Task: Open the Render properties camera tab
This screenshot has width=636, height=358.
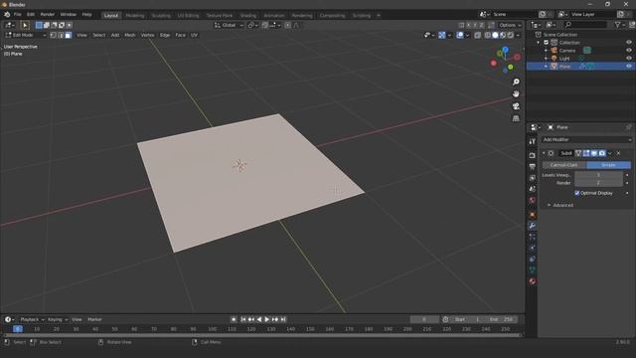Action: click(x=533, y=155)
